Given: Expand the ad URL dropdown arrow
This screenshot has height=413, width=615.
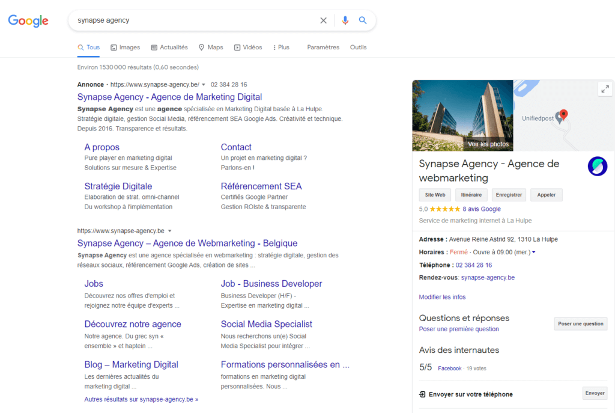Looking at the screenshot, I should point(204,85).
